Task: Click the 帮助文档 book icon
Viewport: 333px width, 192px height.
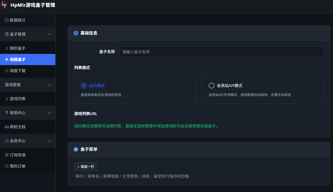Action: point(6,127)
